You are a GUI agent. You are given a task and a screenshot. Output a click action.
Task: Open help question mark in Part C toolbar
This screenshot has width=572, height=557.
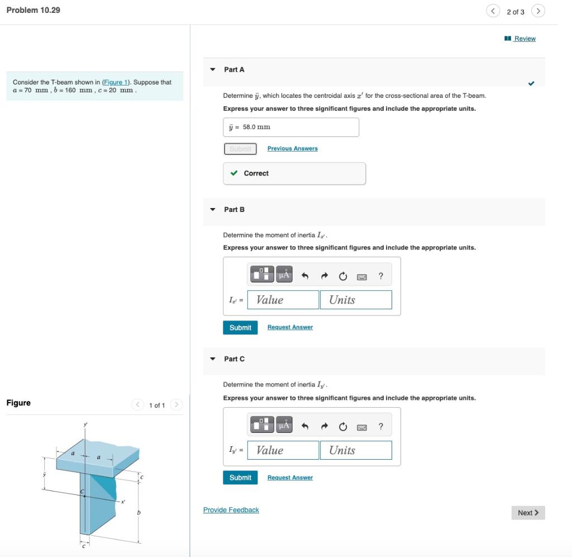click(x=381, y=426)
